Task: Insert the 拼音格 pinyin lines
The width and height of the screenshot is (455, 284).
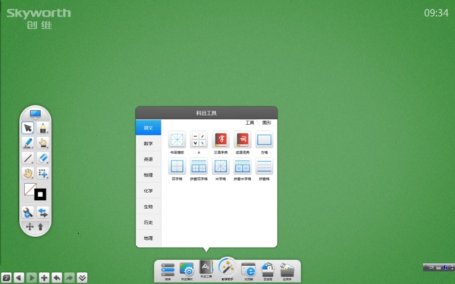Action: 264,166
